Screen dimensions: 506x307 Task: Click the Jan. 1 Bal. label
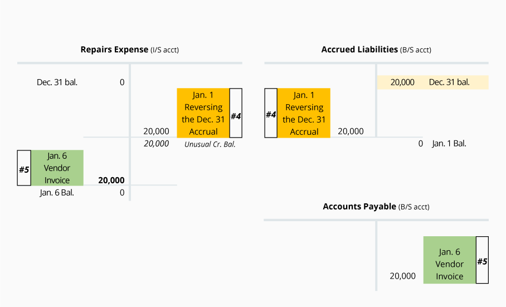pyautogui.click(x=449, y=143)
